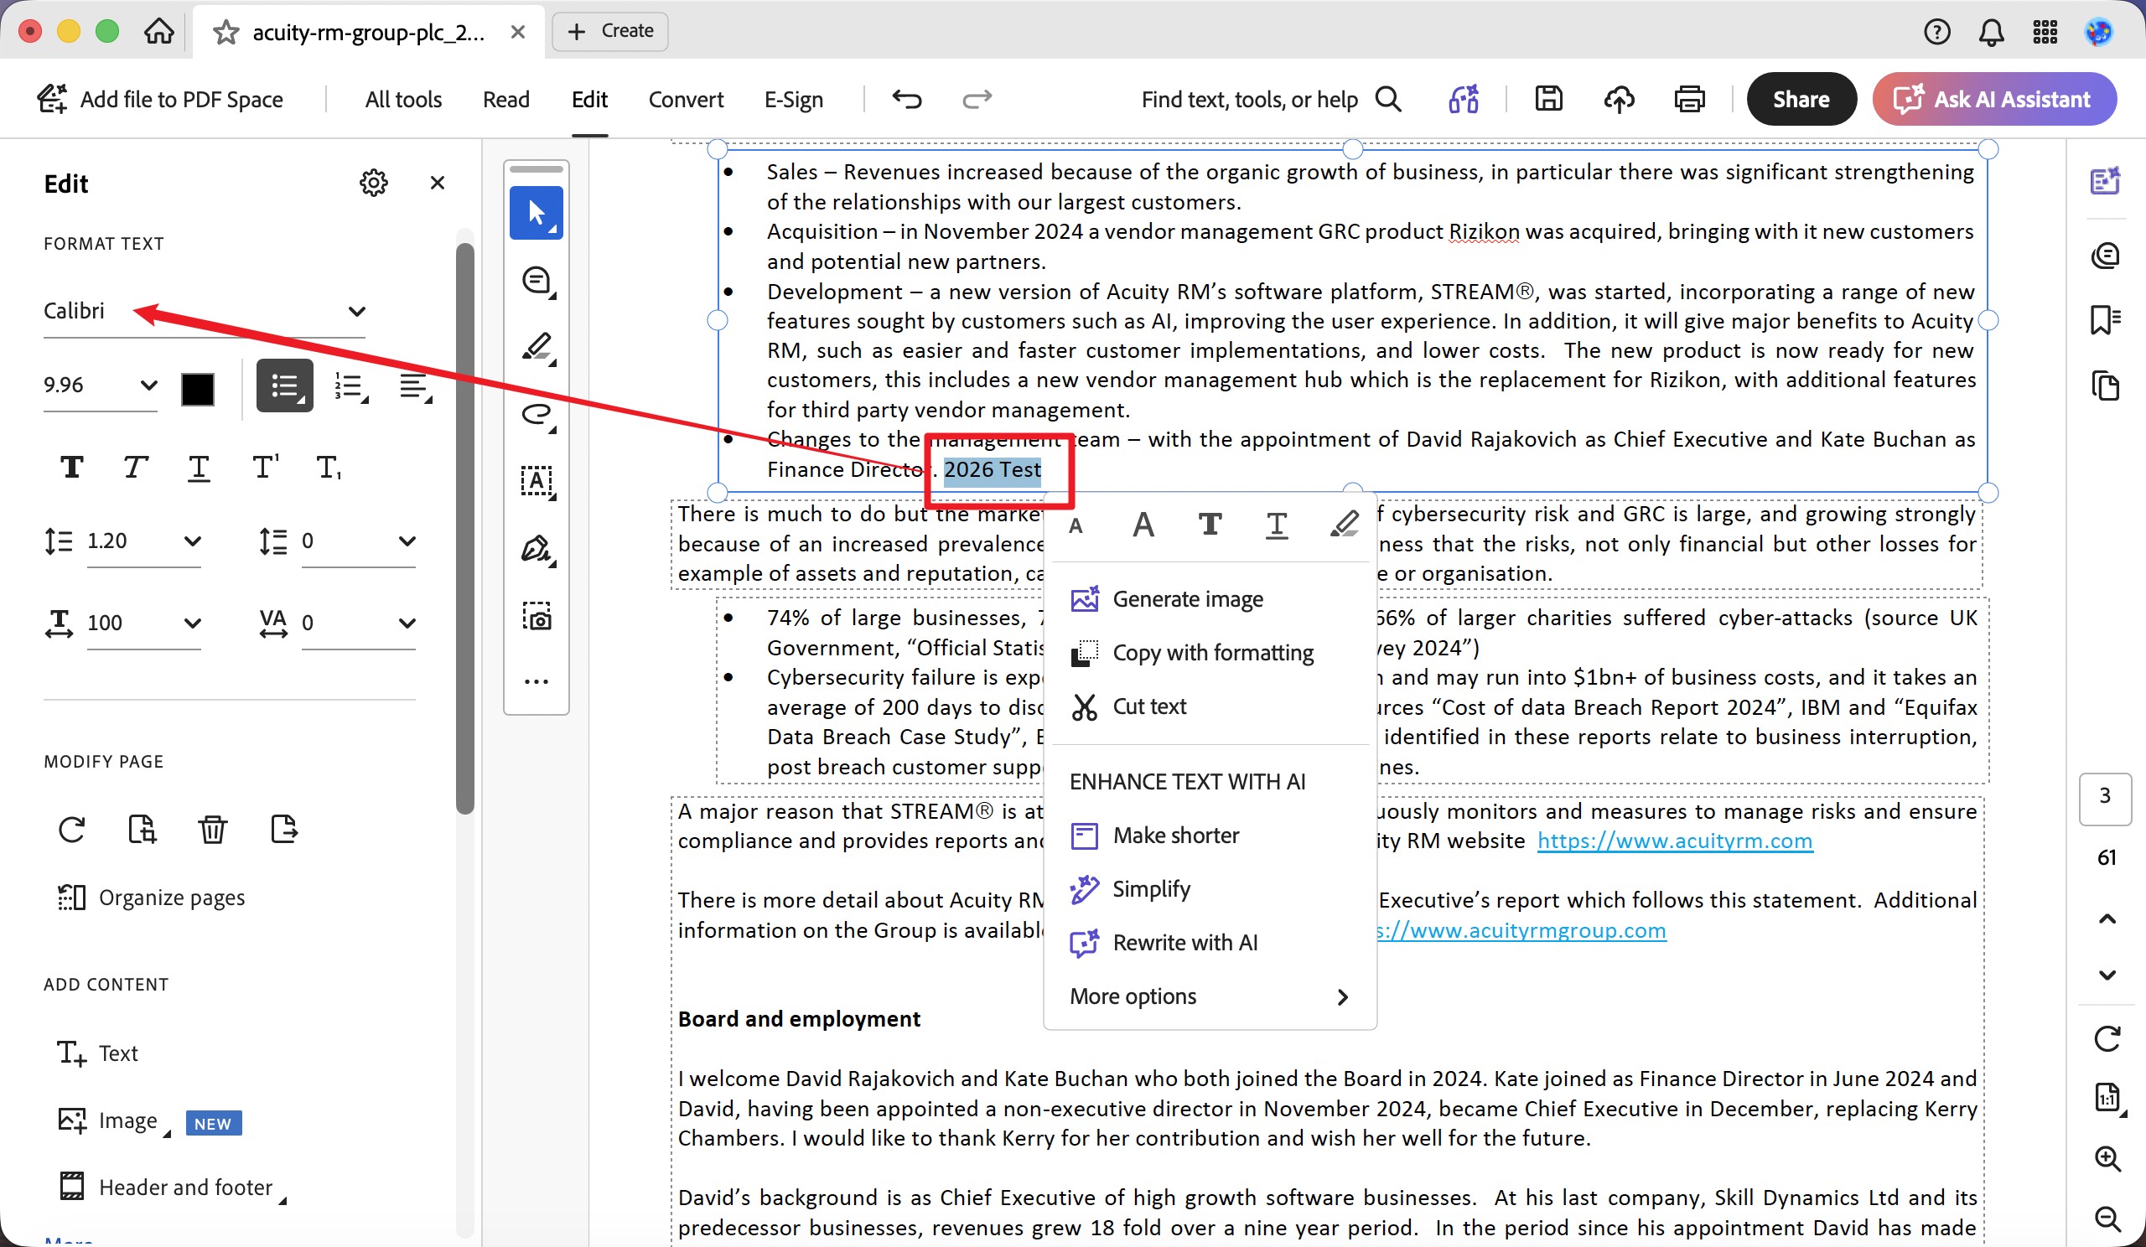
Task: Open the fill and sign pen tool
Action: 537,549
